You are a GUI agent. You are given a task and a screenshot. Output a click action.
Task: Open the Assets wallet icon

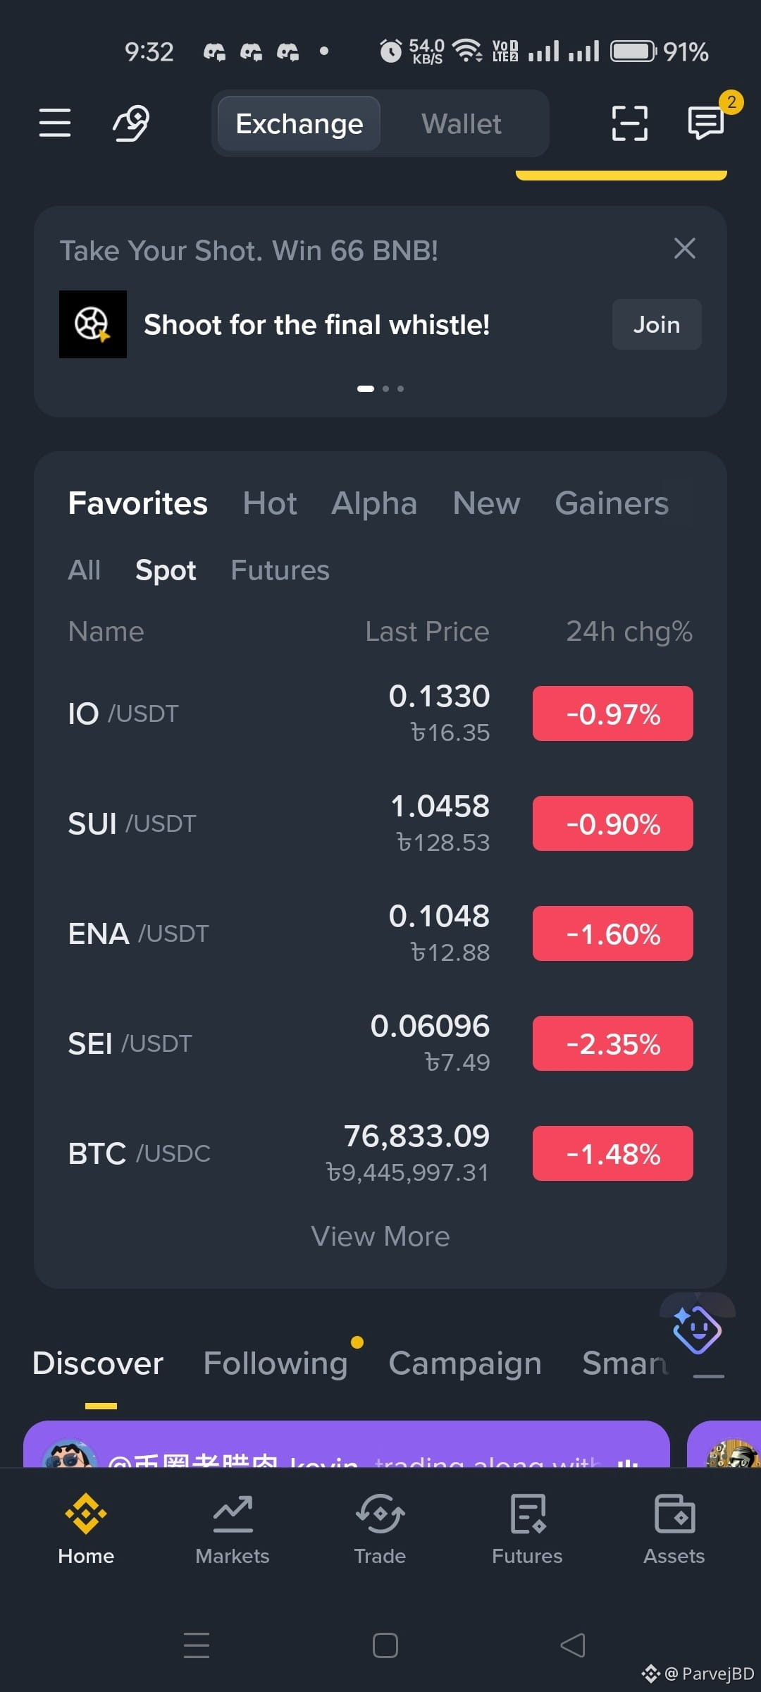[x=674, y=1514]
